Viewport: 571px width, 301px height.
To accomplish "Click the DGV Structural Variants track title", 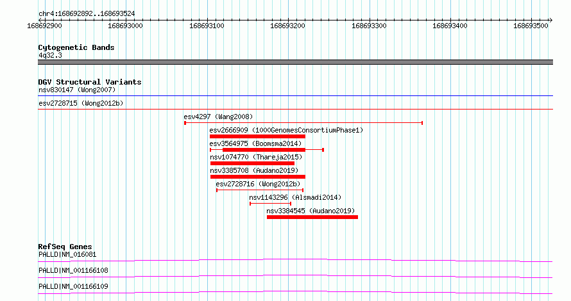I will click(90, 82).
